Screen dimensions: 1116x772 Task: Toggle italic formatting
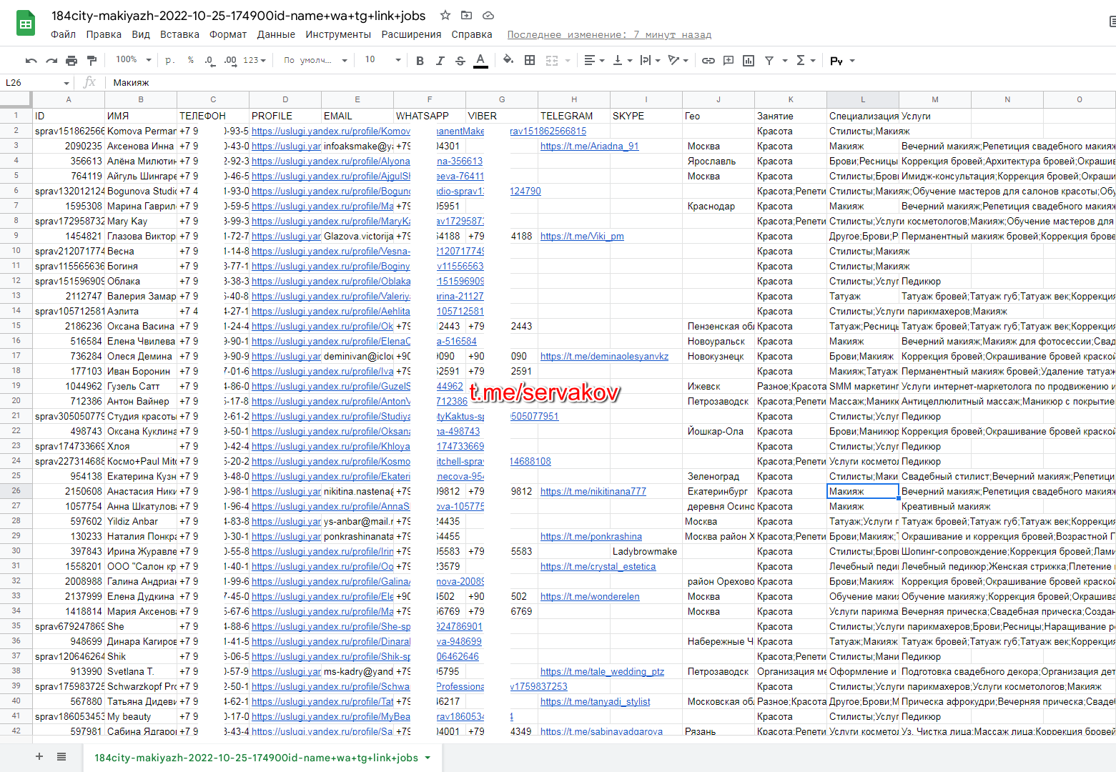click(x=440, y=61)
